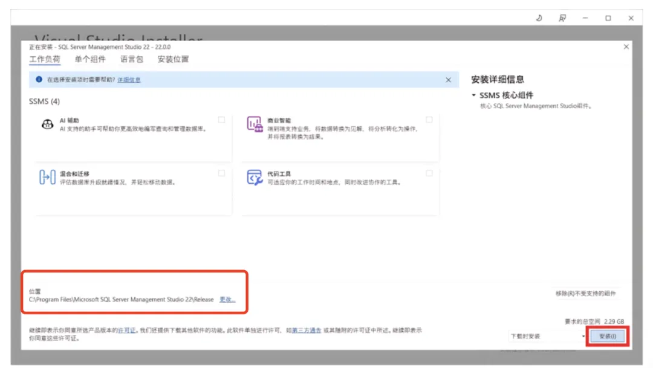The image size is (653, 368).
Task: Dismiss the help banner with its X
Action: click(448, 80)
